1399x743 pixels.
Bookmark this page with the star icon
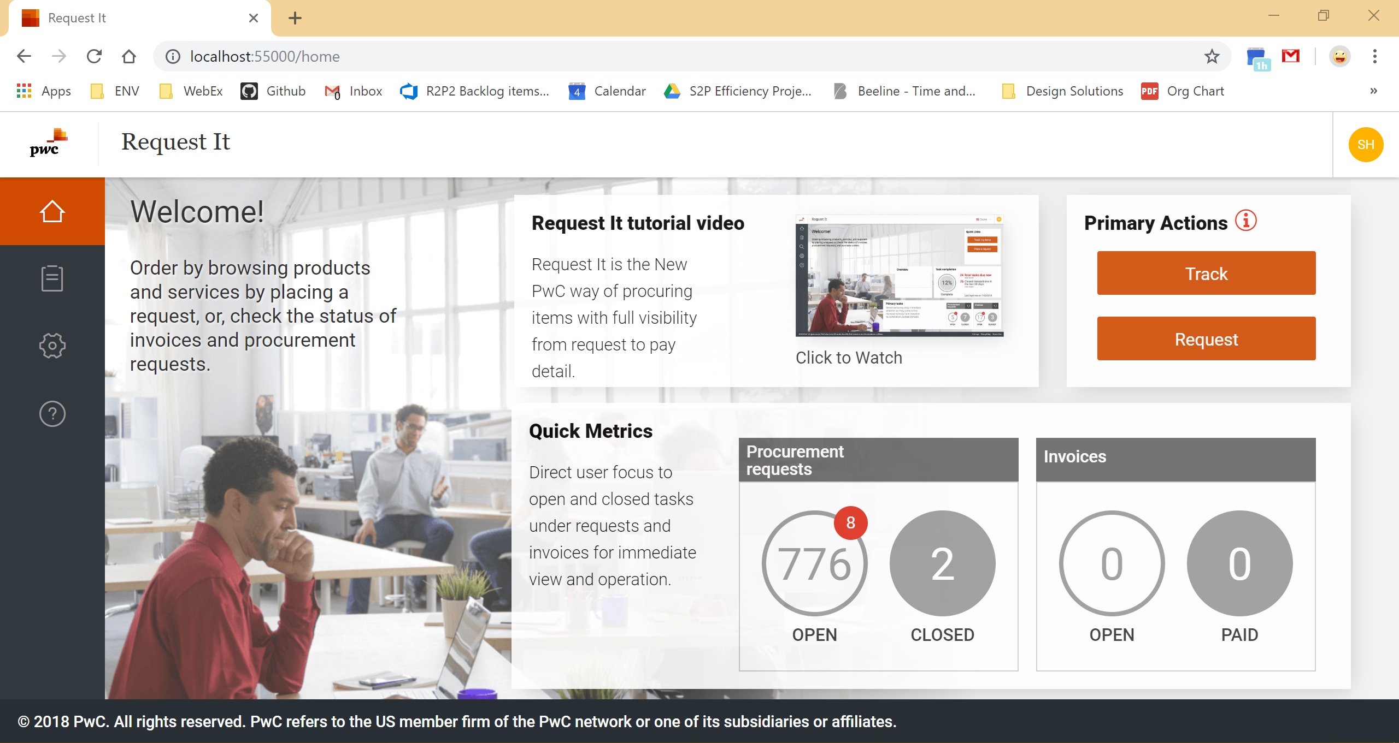click(1211, 56)
